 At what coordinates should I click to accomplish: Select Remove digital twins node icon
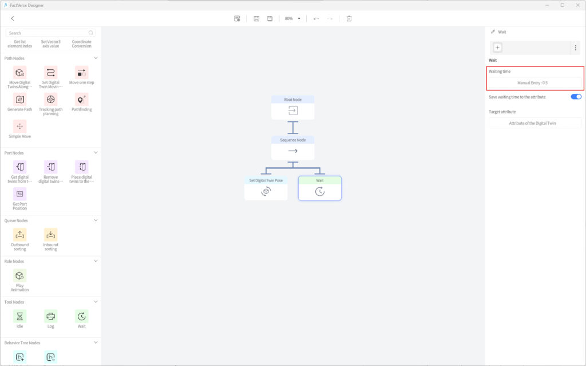50,167
